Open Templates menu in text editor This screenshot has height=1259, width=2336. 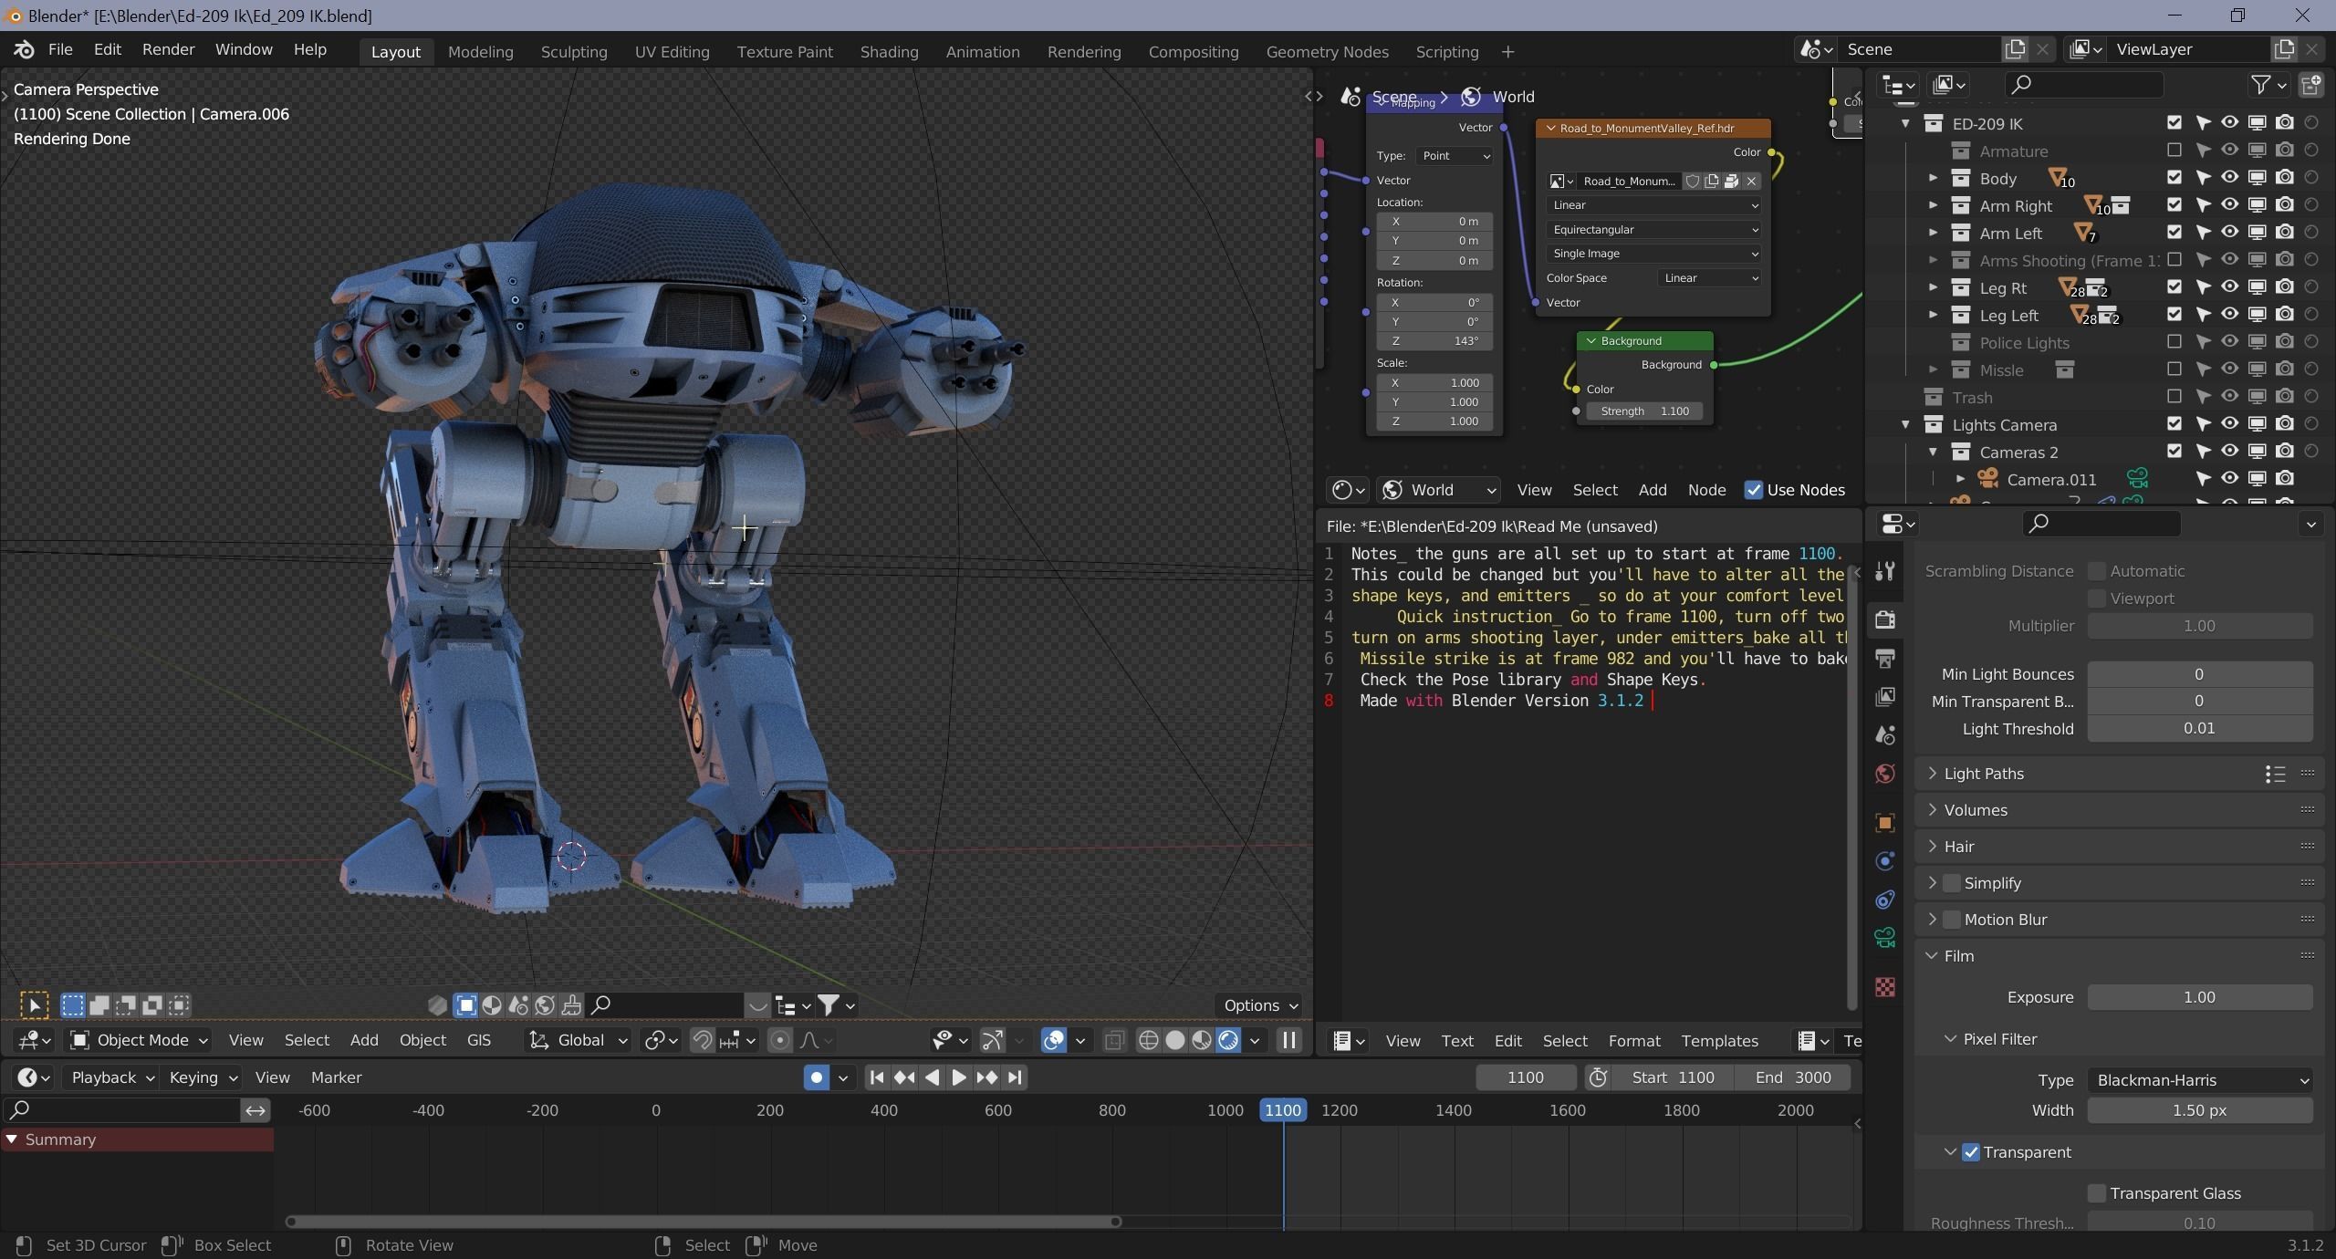pos(1719,1041)
